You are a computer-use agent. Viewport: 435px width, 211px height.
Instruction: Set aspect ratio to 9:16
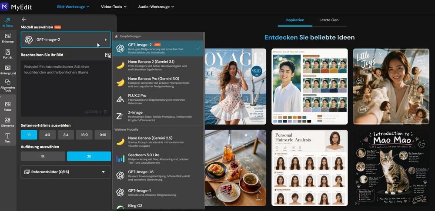click(103, 135)
